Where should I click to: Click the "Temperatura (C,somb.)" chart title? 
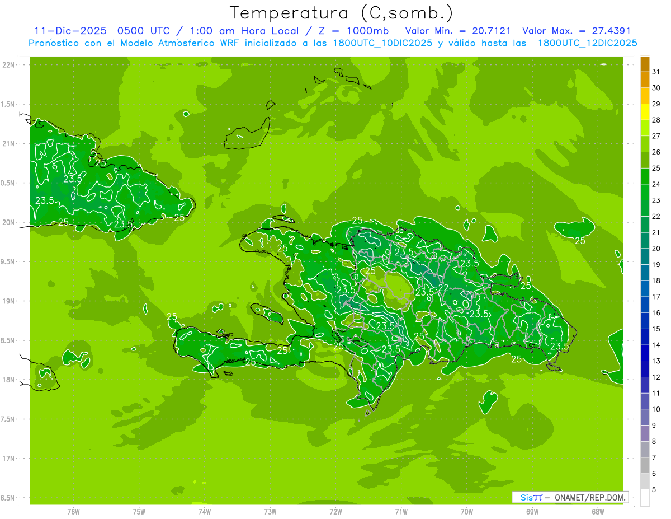[x=342, y=13]
